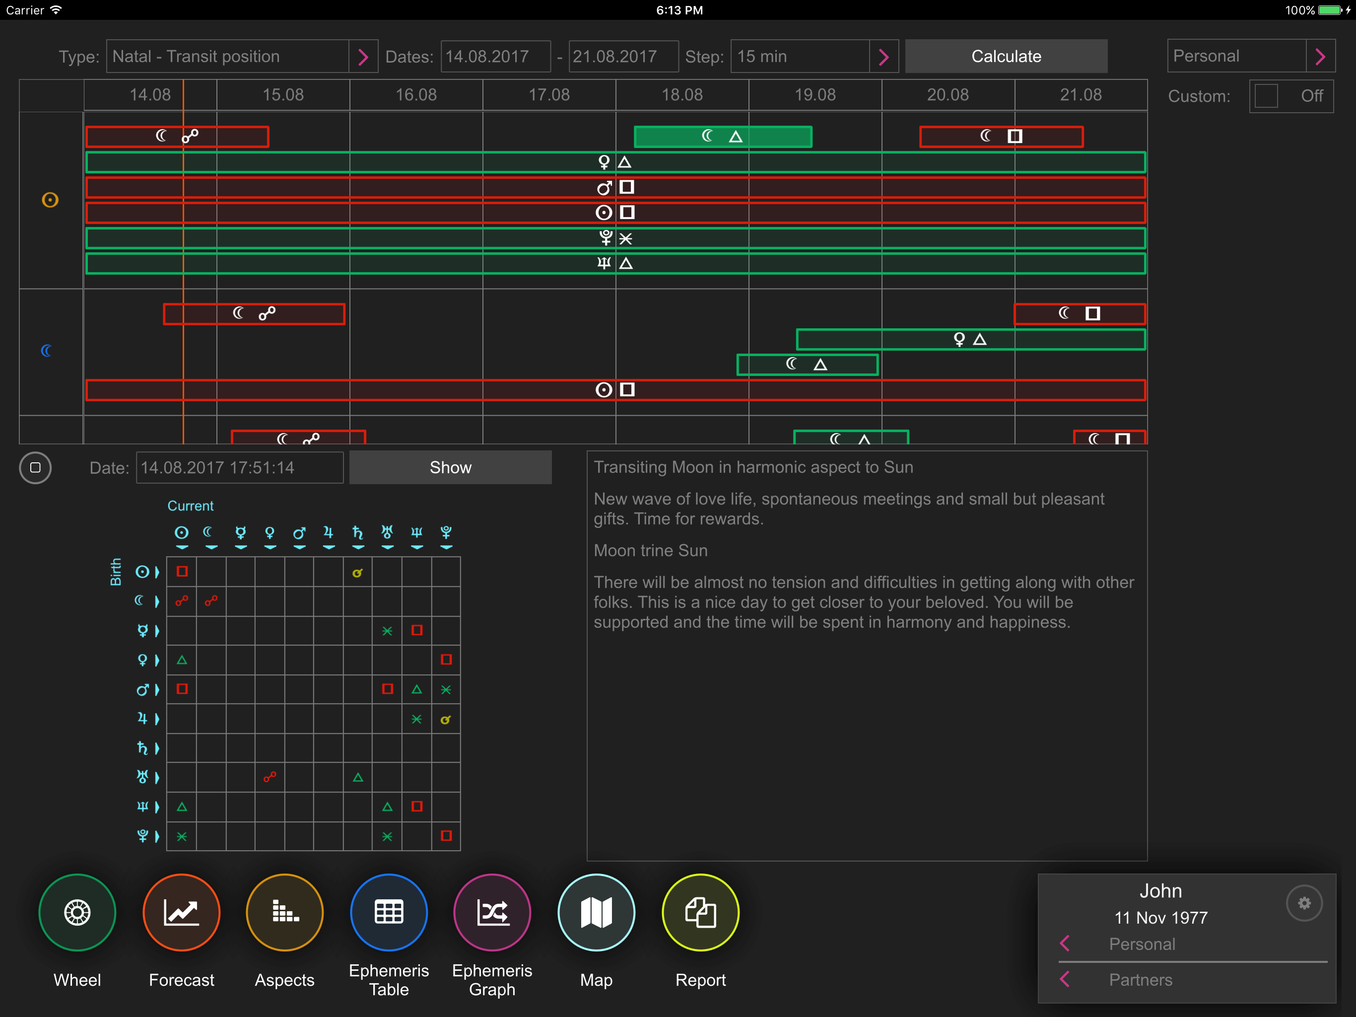Expand the Type selector arrow
Image resolution: width=1356 pixels, height=1017 pixels.
click(363, 57)
